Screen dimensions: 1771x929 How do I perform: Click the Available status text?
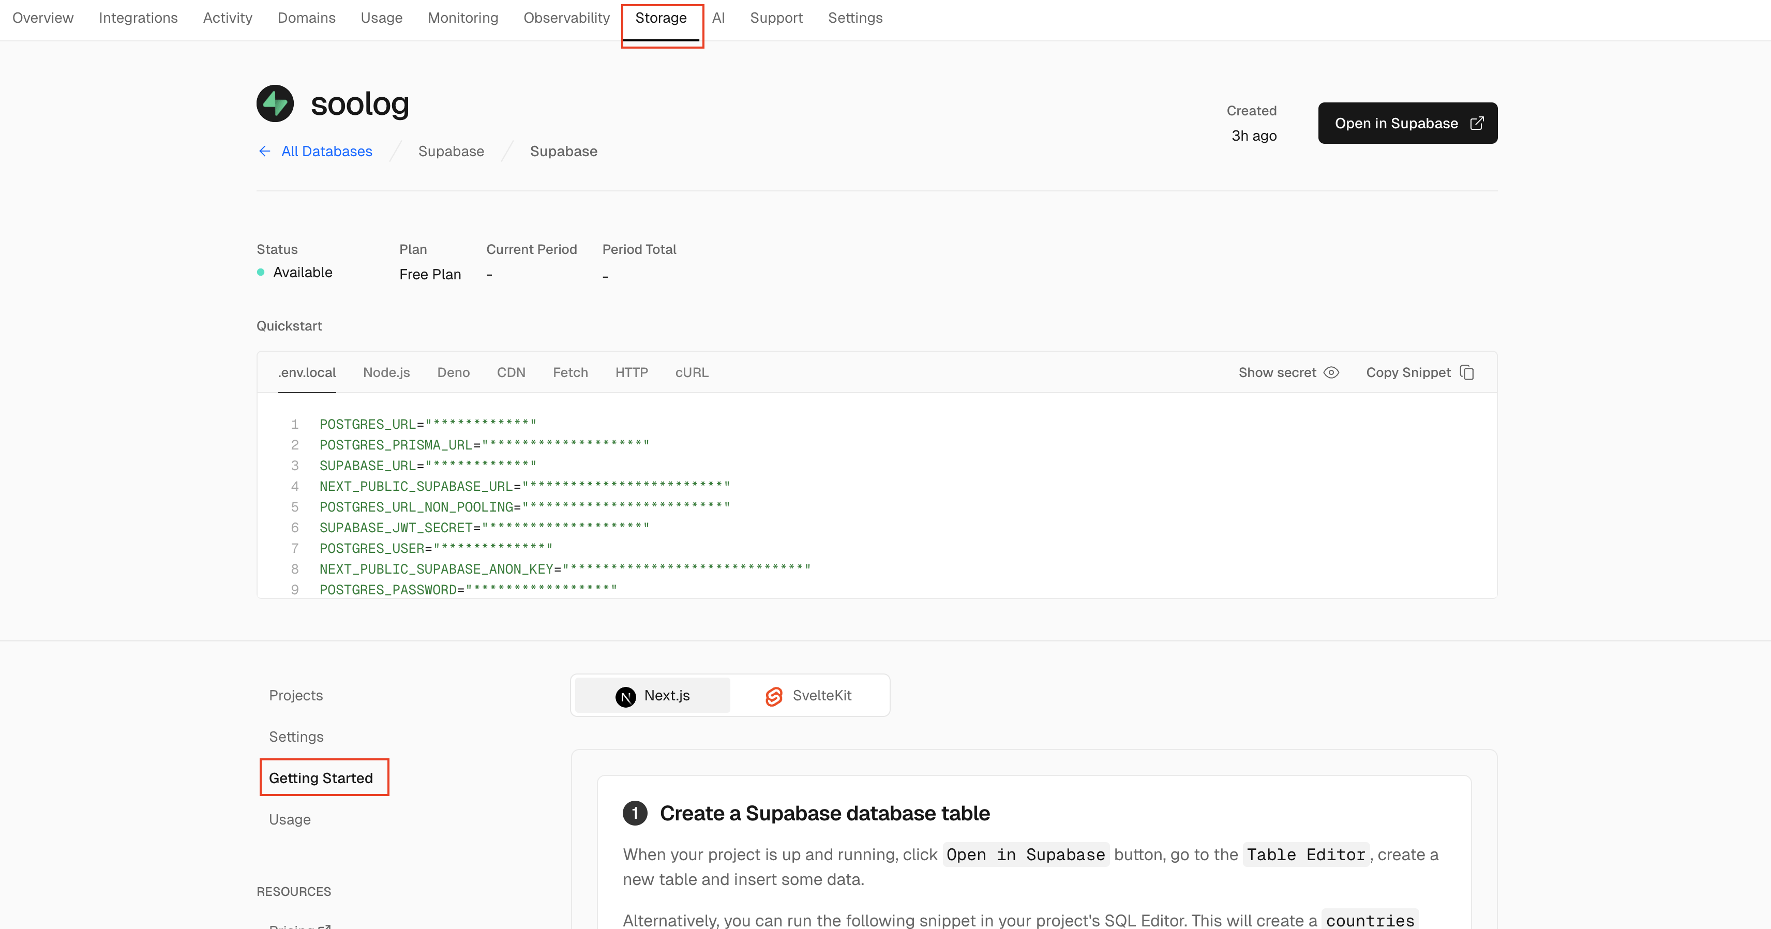tap(303, 272)
